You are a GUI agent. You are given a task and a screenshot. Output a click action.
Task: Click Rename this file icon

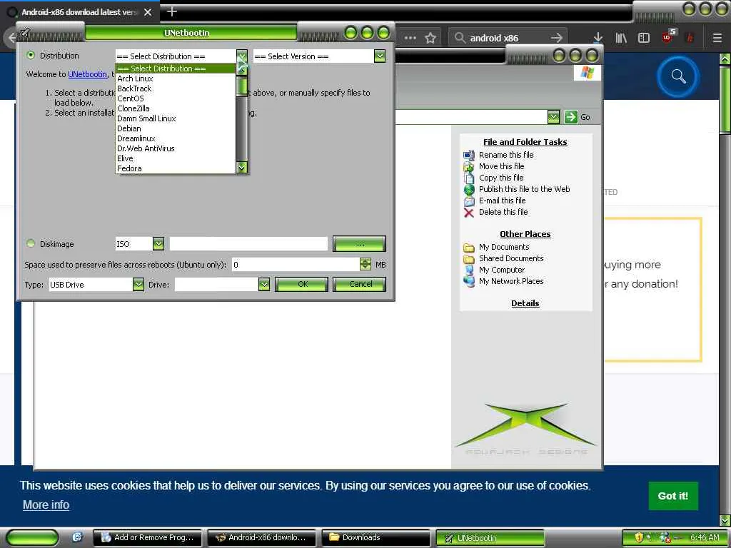[469, 155]
